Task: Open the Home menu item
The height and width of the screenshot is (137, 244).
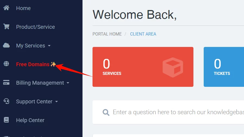Action: (x=23, y=8)
